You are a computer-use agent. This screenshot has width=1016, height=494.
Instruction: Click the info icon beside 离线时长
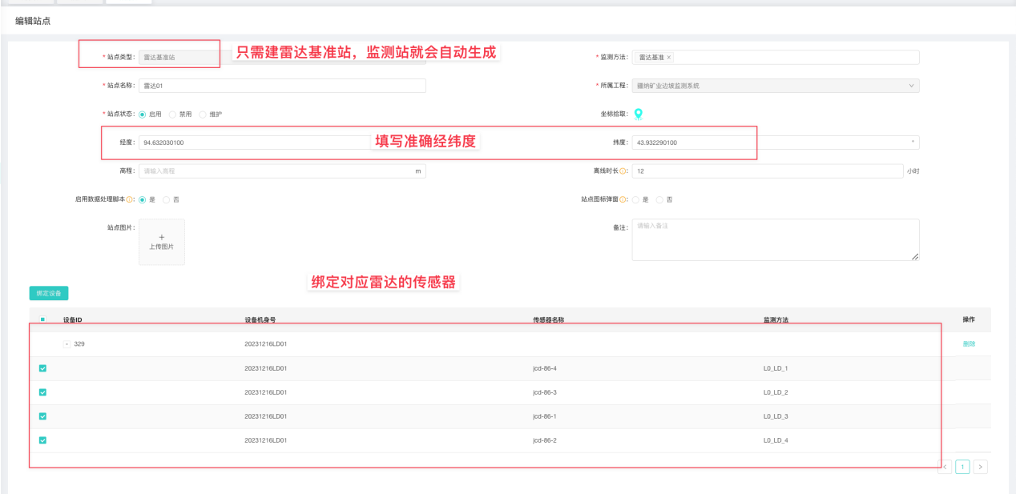tap(623, 171)
